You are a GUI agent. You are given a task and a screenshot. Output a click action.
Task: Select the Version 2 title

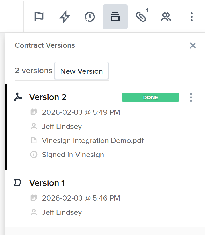coord(48,97)
